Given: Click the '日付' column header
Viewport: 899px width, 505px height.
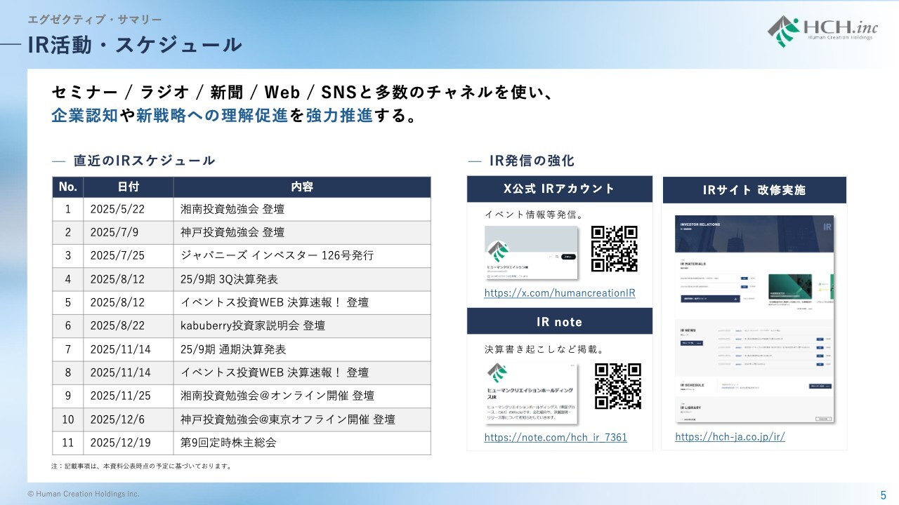Looking at the screenshot, I should click(x=128, y=187).
